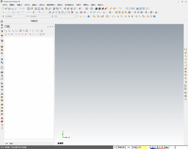Click the WCS button in status bar
Screen dimensions: 188x149
click(129, 147)
